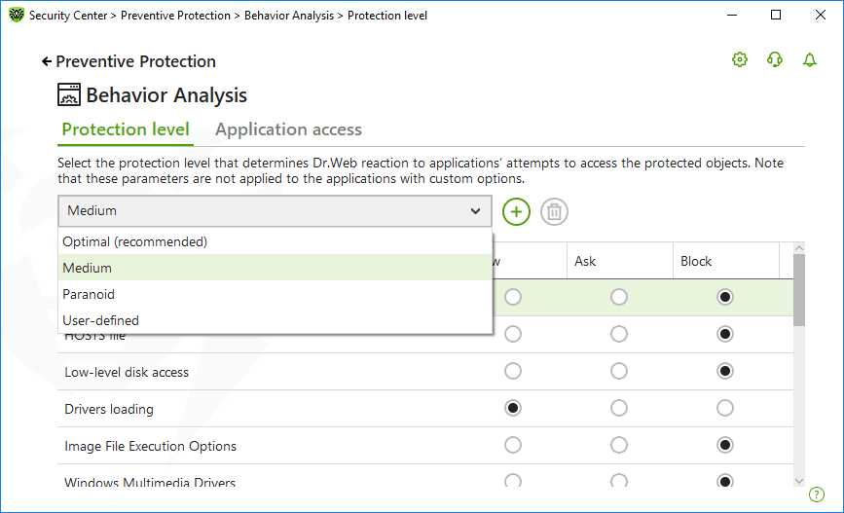Set Image File Execution Options to Ask

point(619,445)
